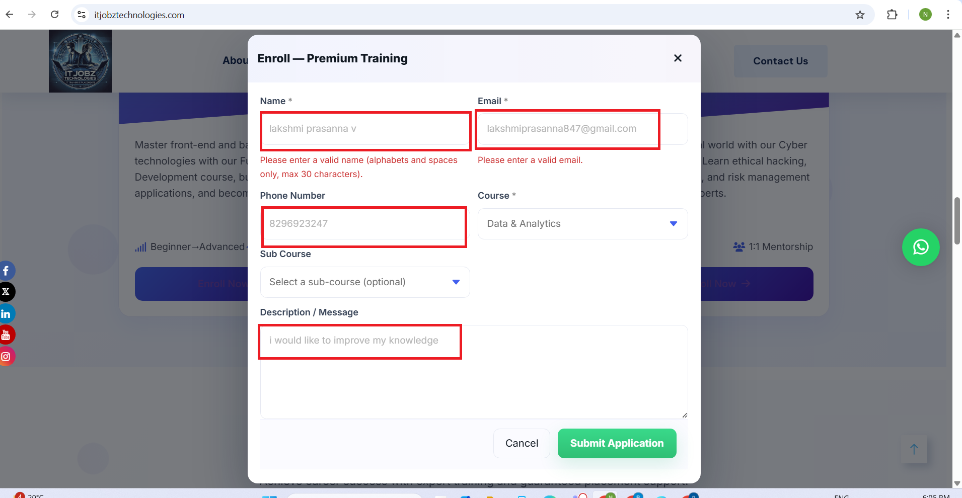Viewport: 962px width, 498px height.
Task: Open the Facebook social link
Action: (7, 271)
